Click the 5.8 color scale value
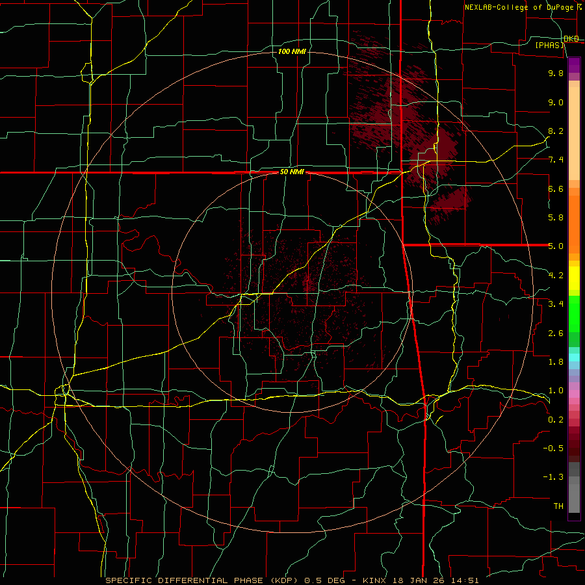Image resolution: width=585 pixels, height=585 pixels. click(x=556, y=218)
